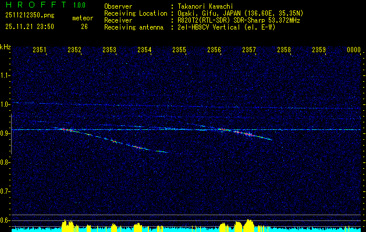Click the 2357 time axis marker
The image size is (366, 232).
click(249, 50)
